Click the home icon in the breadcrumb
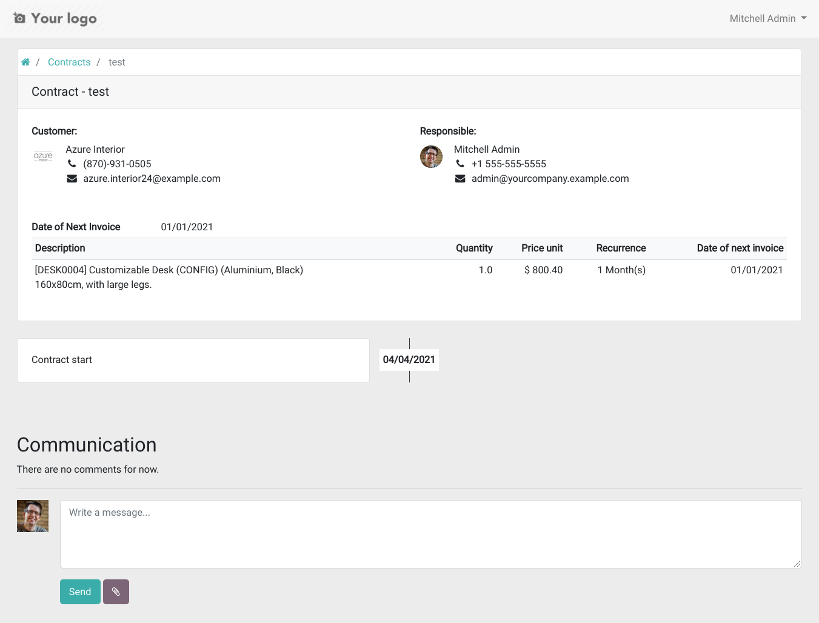 coord(25,62)
